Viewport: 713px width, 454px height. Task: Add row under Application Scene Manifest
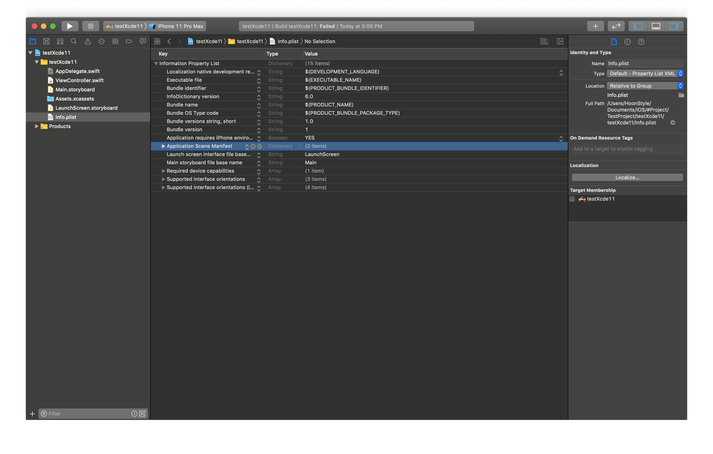pos(253,146)
